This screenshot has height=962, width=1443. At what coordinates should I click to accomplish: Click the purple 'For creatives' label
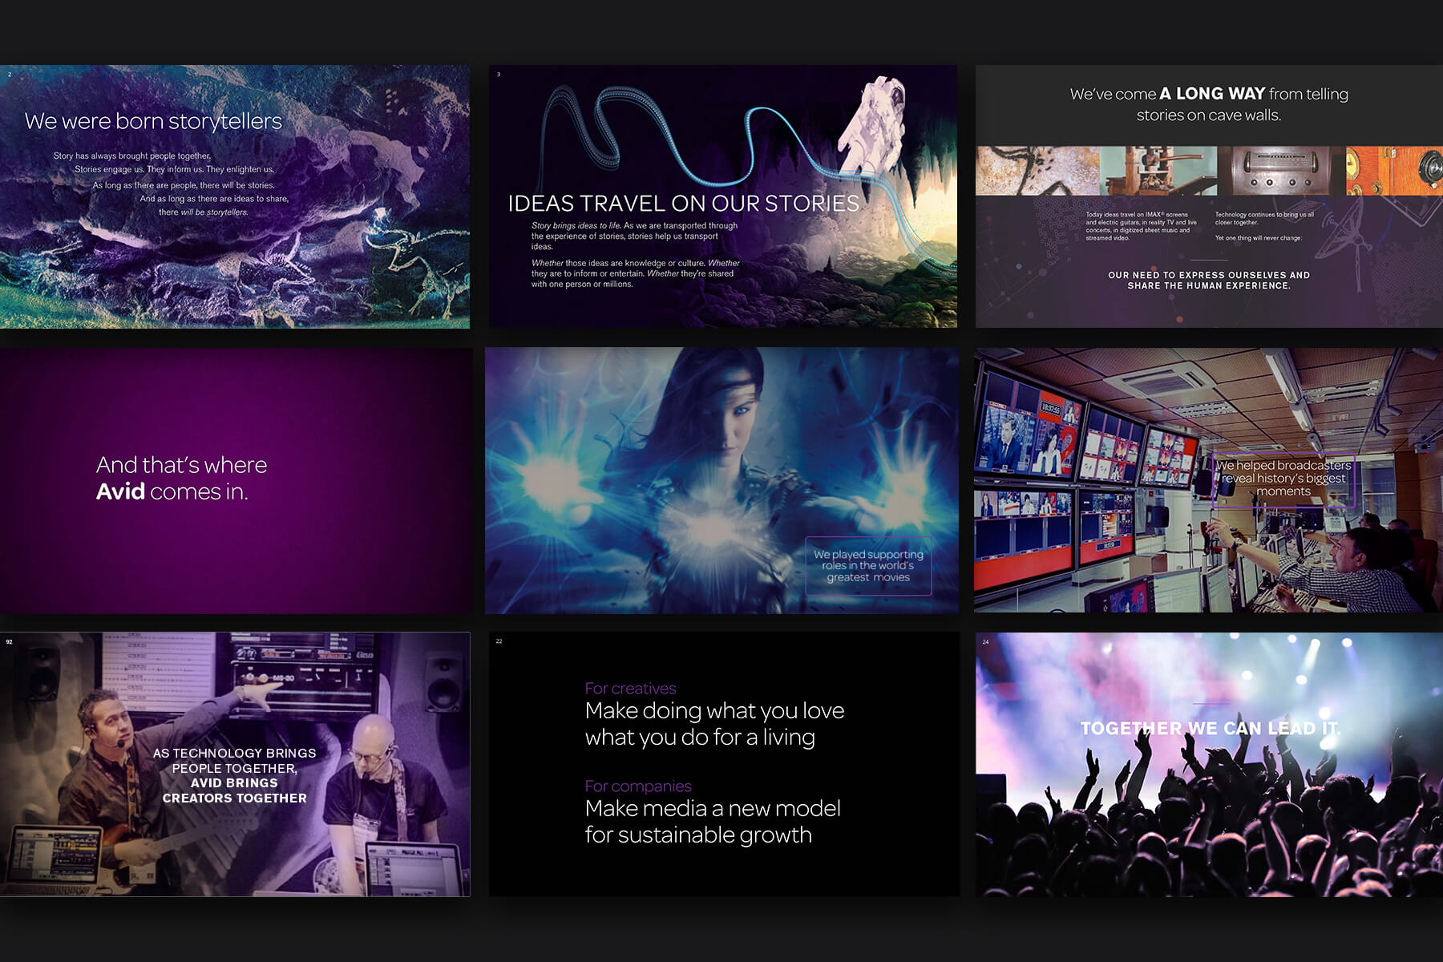630,689
